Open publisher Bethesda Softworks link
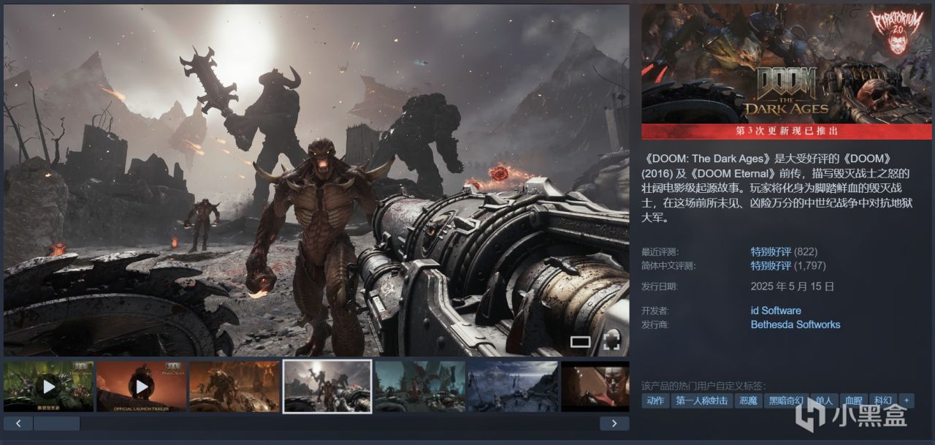Viewport: 935px width, 445px height. [x=795, y=324]
